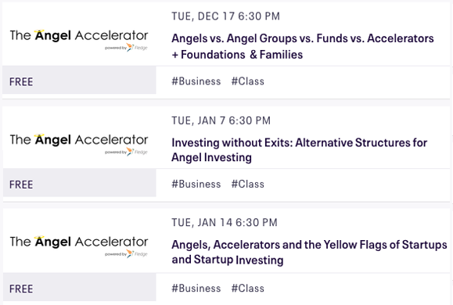The image size is (453, 305).
Task: Select #Business tag on the Jan 7 event
Action: pyautogui.click(x=196, y=185)
